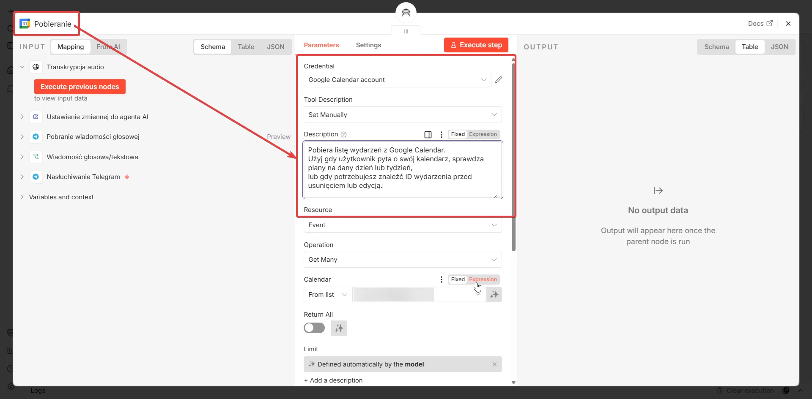Select the input Mapping tab
The height and width of the screenshot is (399, 812).
pyautogui.click(x=71, y=47)
